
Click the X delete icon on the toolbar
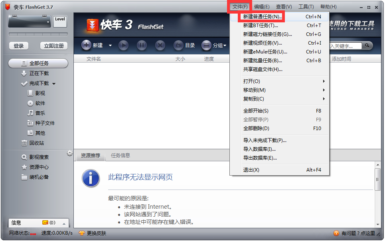click(160, 45)
